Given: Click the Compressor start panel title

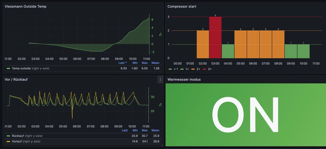Looking at the screenshot, I should [182, 7].
